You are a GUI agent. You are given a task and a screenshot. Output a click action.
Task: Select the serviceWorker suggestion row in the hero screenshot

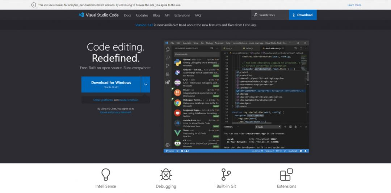[x=270, y=91]
